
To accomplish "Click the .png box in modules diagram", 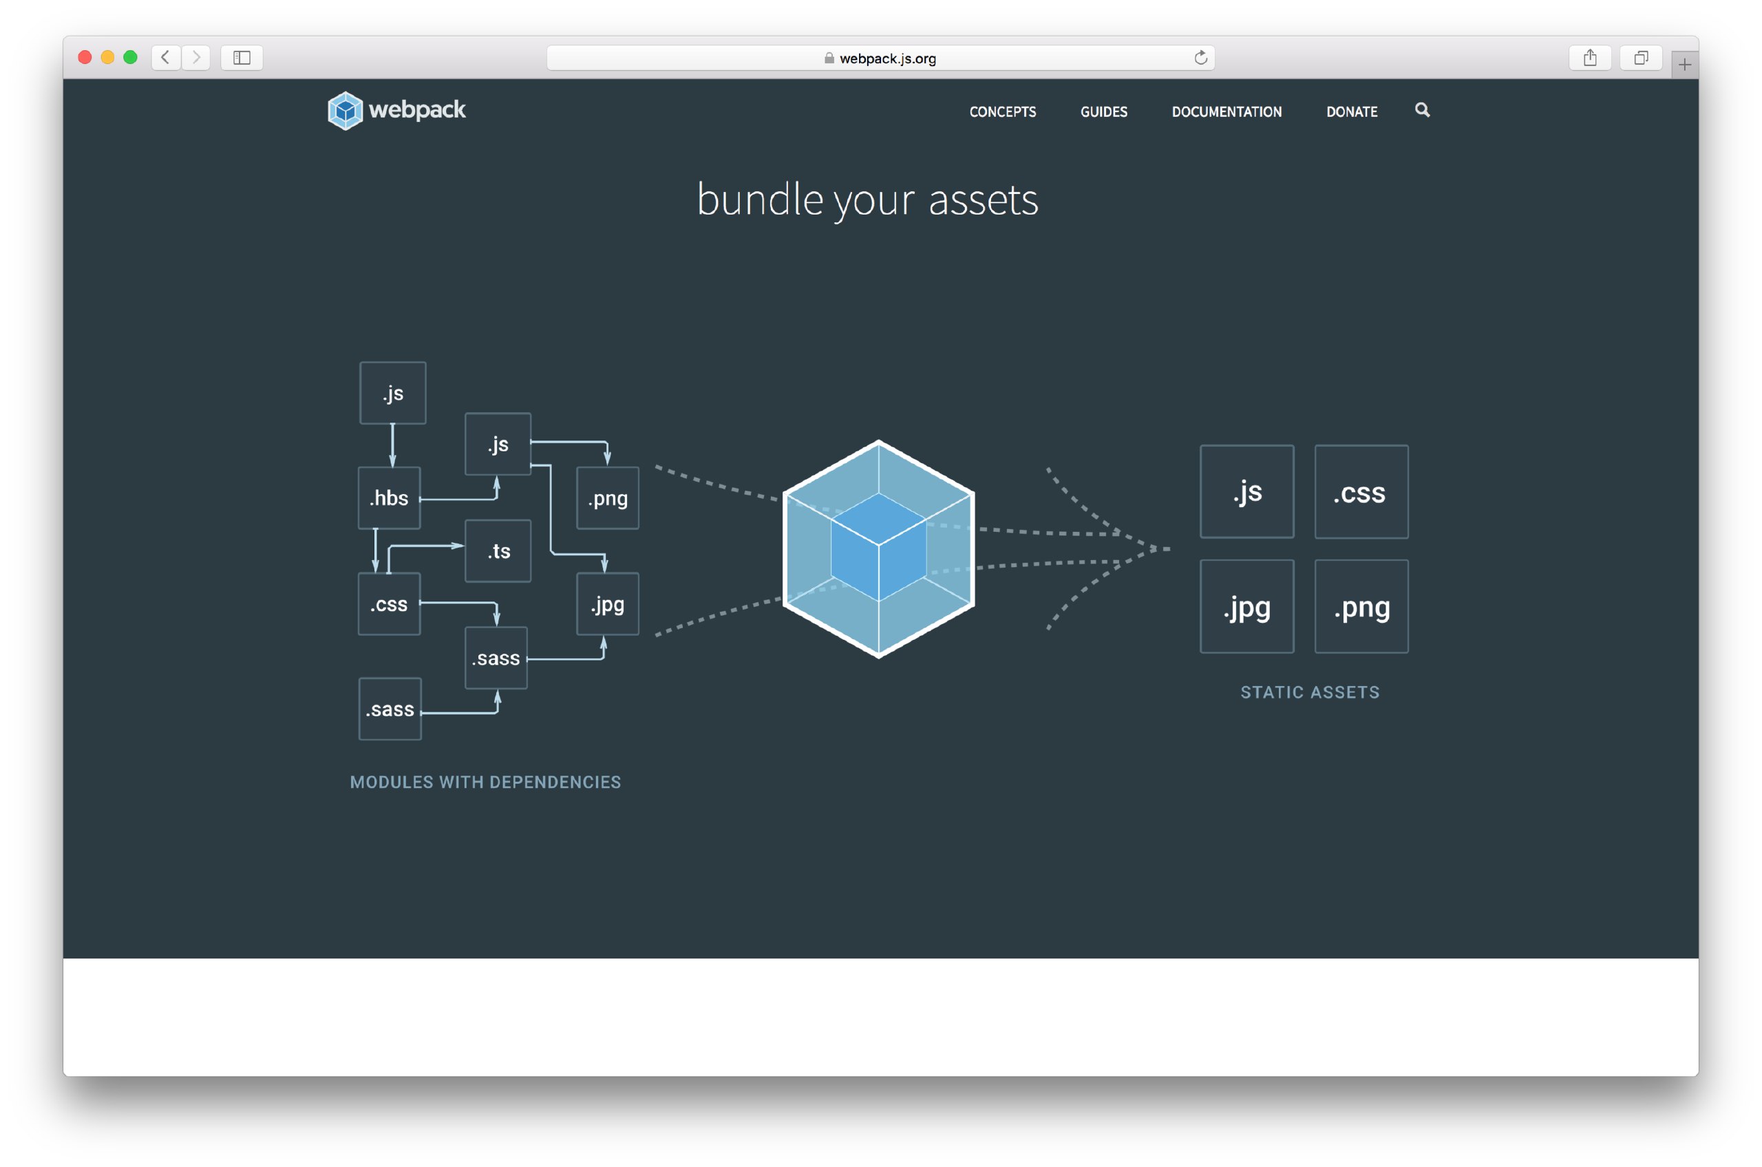I will coord(608,498).
